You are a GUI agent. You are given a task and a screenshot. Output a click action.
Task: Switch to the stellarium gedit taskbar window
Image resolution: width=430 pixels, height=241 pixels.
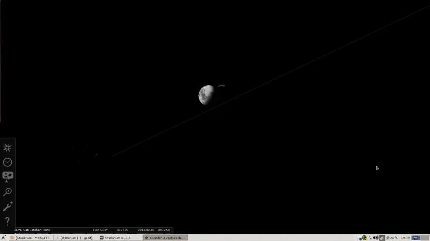[x=75, y=238]
